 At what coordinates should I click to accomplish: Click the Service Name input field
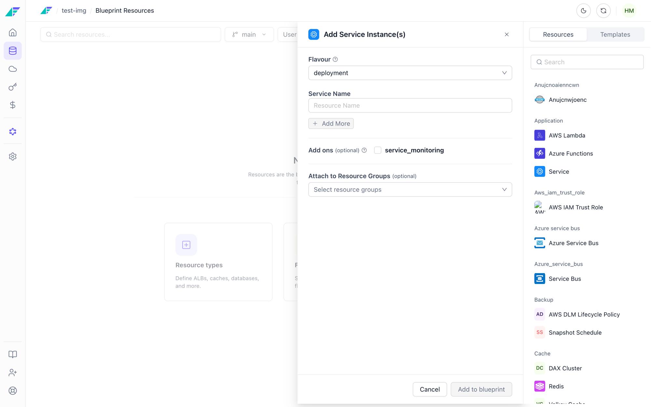tap(410, 105)
